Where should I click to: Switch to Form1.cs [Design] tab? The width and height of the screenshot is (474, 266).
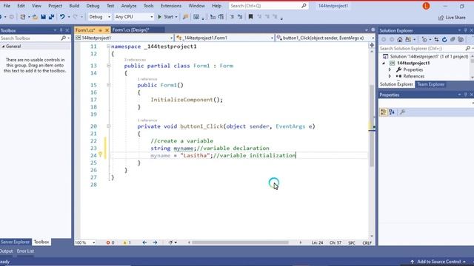pos(131,30)
